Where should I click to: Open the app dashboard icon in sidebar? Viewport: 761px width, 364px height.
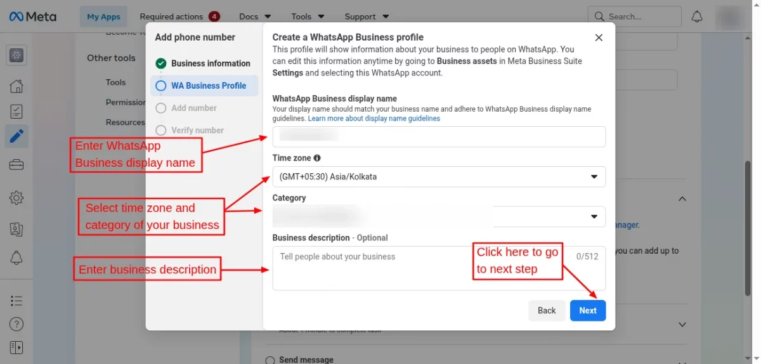click(16, 55)
